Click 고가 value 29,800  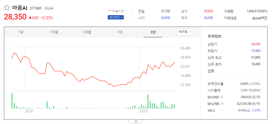pos(208,11)
